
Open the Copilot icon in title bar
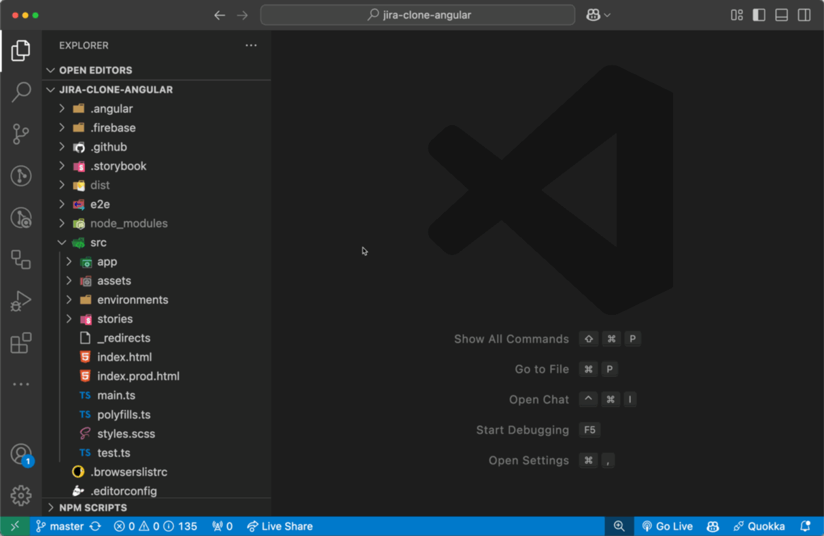click(594, 15)
